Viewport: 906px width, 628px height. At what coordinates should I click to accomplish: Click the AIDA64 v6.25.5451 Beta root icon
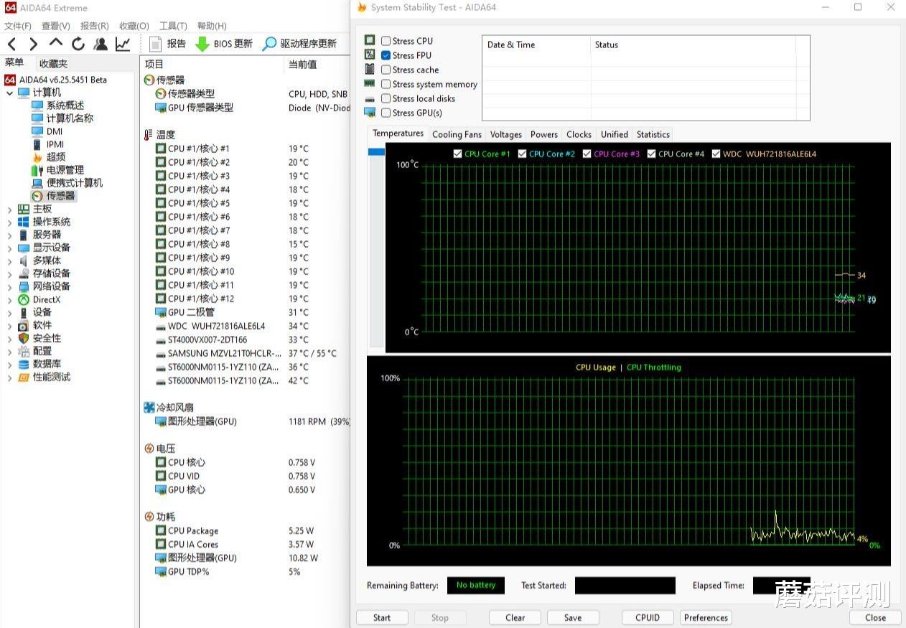pos(10,80)
